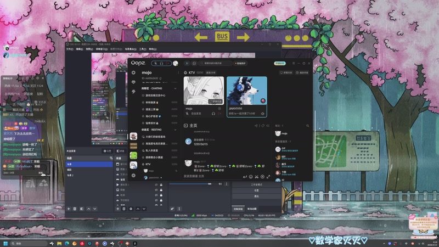Open 文件 menu in OBS window
The width and height of the screenshot is (439, 247).
coord(70,49)
